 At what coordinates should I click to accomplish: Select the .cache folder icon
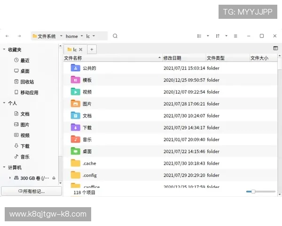pos(75,163)
